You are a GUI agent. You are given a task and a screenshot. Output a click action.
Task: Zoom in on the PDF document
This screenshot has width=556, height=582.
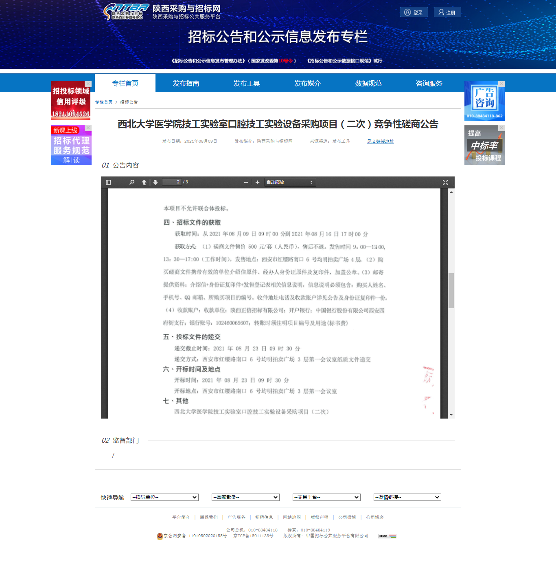tap(257, 182)
